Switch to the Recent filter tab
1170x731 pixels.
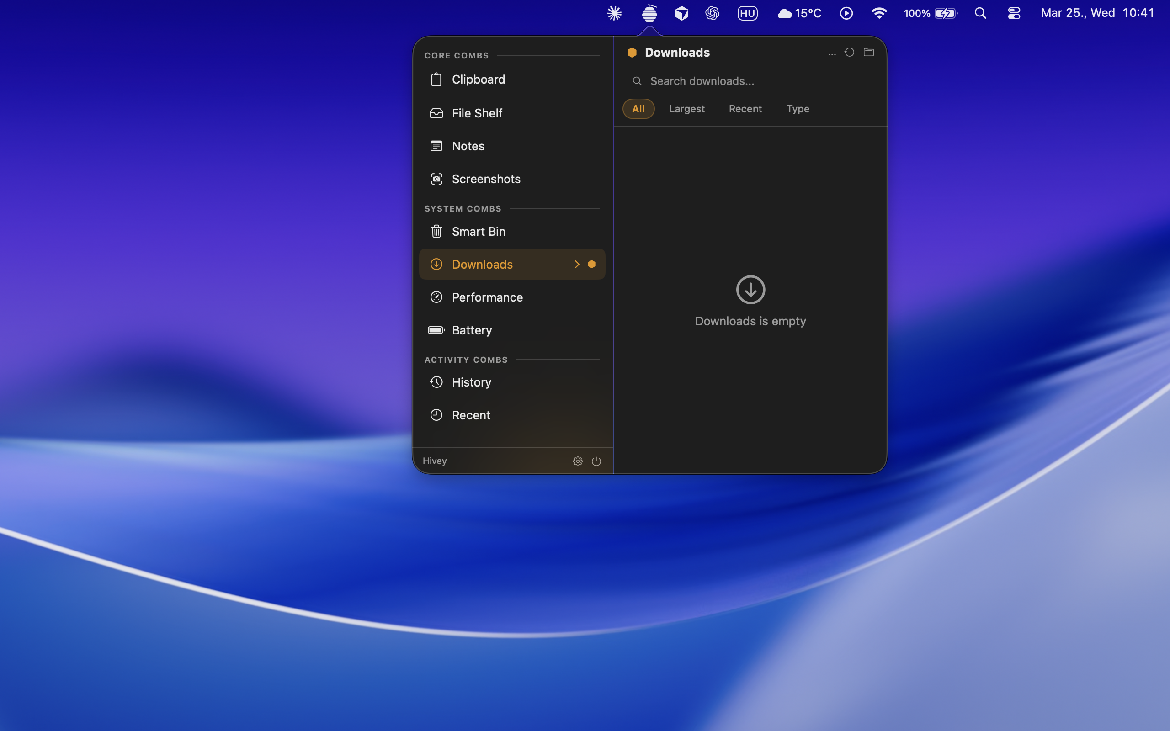pyautogui.click(x=745, y=109)
